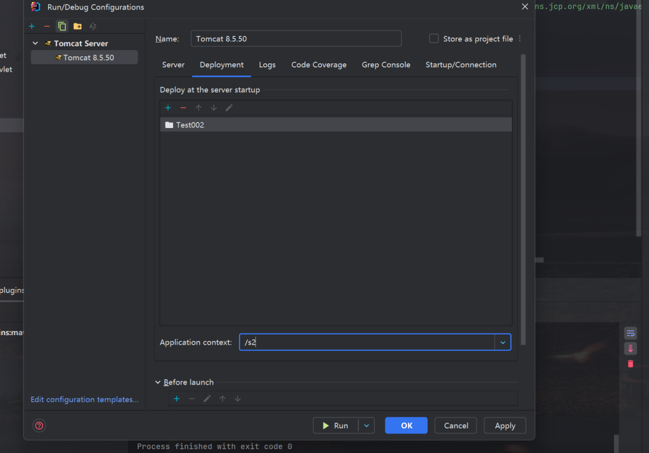Edit the deployment artifact with pencil icon
Screen dimensions: 649x453
click(x=229, y=108)
